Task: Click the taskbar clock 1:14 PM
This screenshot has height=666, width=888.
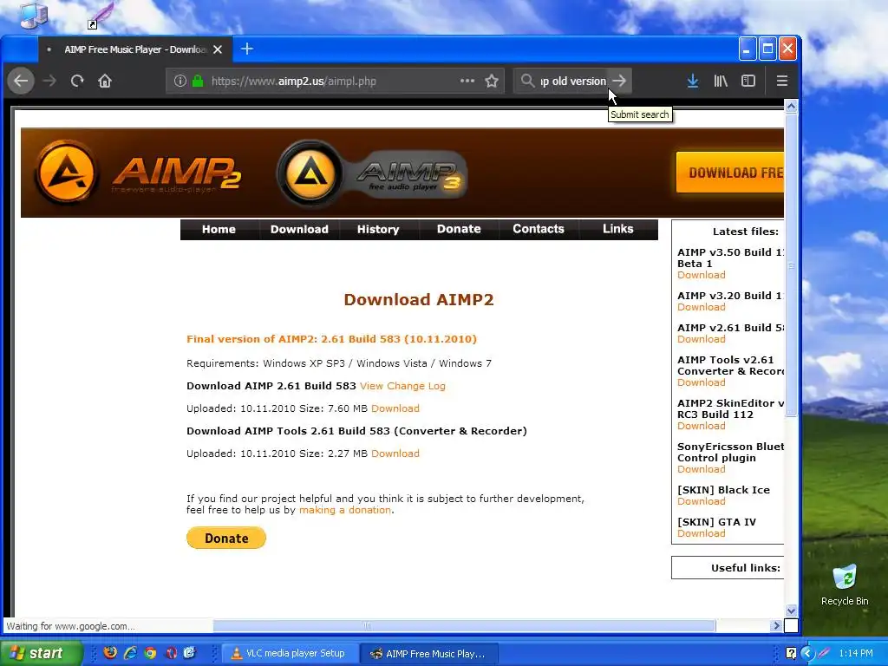Action: click(x=856, y=654)
